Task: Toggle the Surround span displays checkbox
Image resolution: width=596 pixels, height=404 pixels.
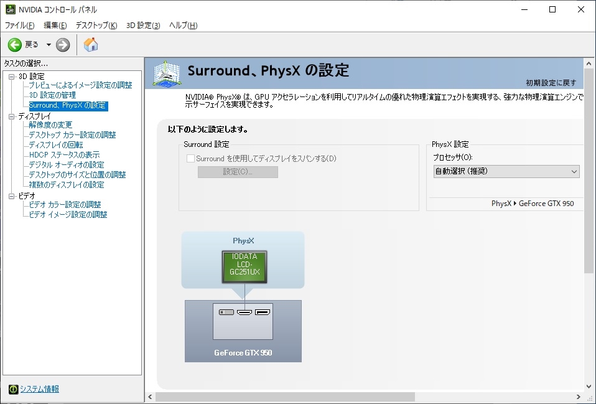Action: tap(191, 159)
